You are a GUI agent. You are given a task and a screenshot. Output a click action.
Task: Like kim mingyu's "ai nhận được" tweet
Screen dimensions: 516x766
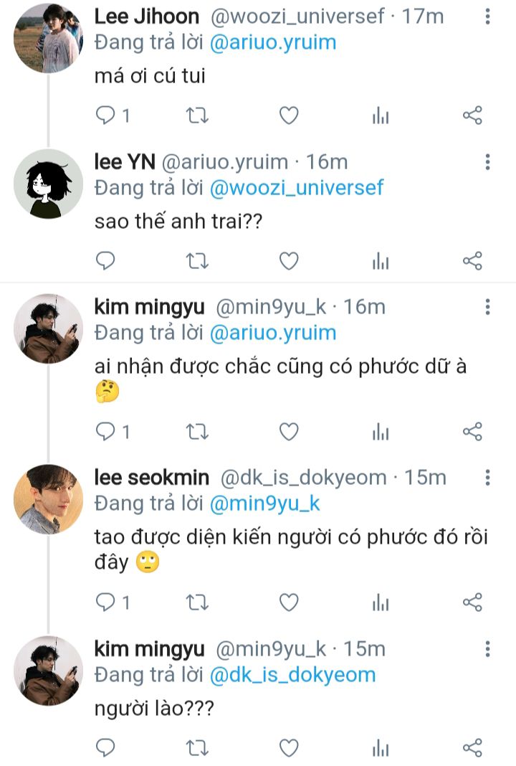[288, 431]
